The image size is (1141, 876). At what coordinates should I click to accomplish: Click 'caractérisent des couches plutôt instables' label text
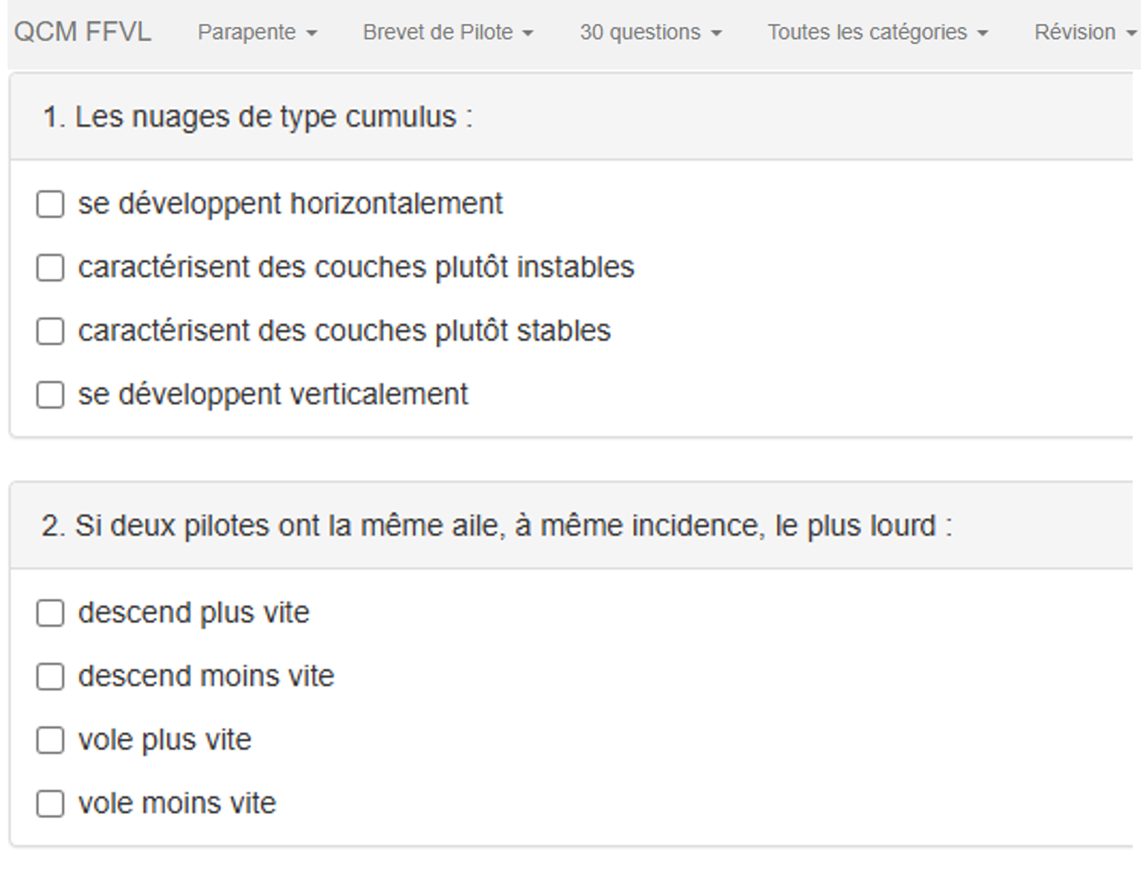click(x=355, y=267)
